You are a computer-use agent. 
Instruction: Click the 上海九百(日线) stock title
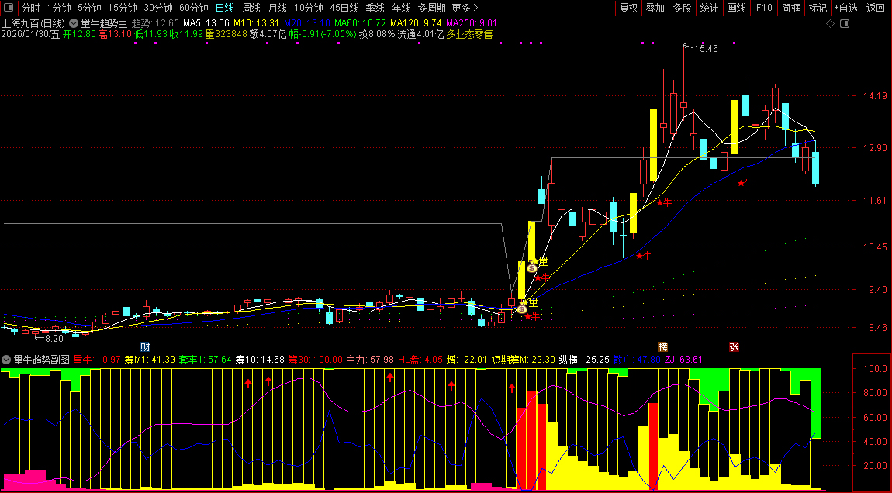pyautogui.click(x=33, y=24)
